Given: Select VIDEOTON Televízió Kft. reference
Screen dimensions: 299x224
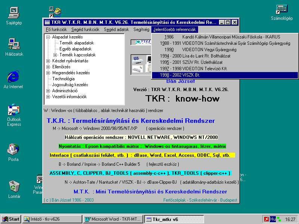Looking at the screenshot, I should pos(225,69).
